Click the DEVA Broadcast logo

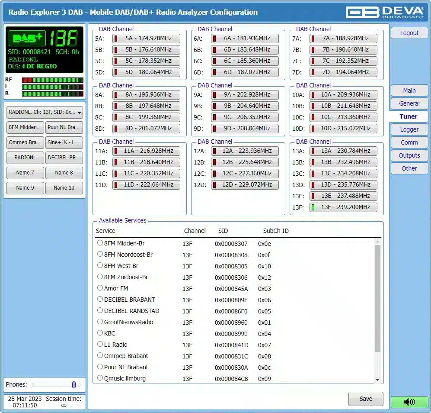[384, 12]
